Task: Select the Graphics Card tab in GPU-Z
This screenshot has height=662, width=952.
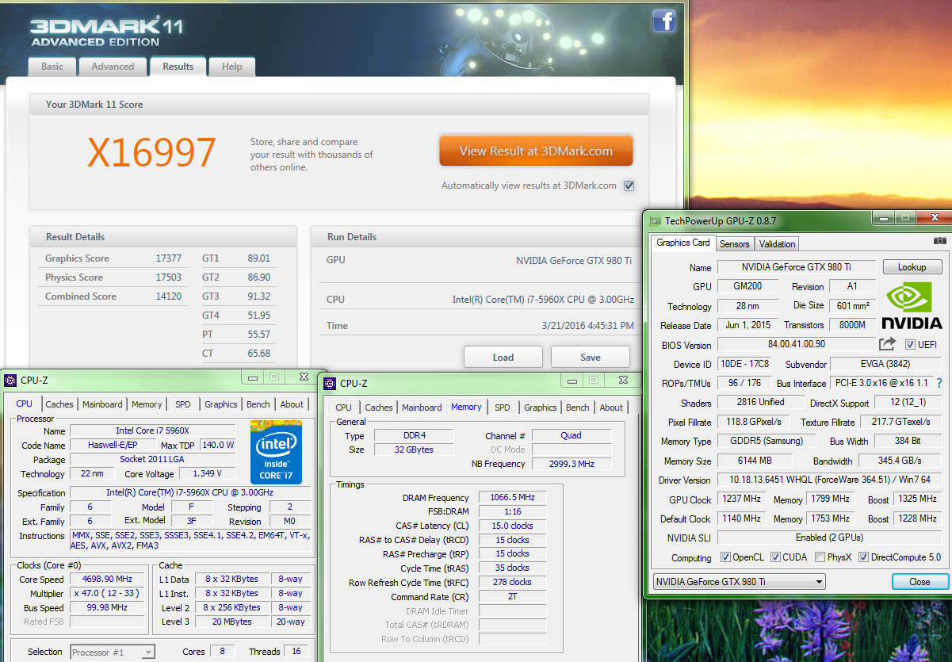Action: coord(683,243)
